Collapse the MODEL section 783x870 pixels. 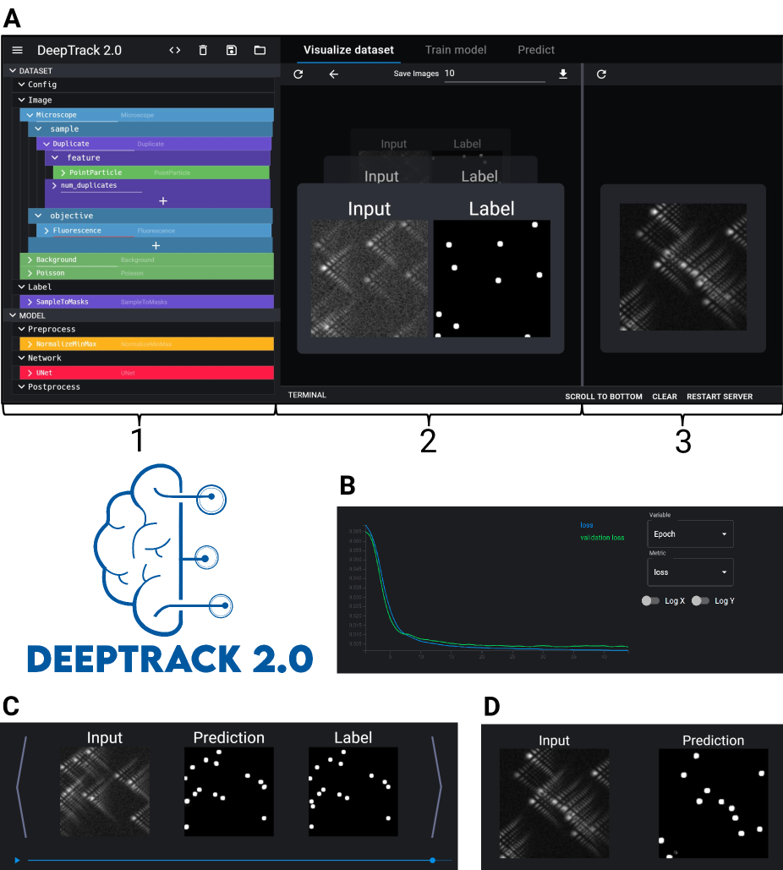click(x=13, y=315)
